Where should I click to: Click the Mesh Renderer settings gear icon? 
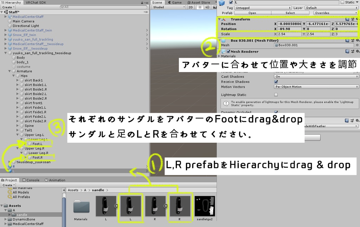click(358, 51)
